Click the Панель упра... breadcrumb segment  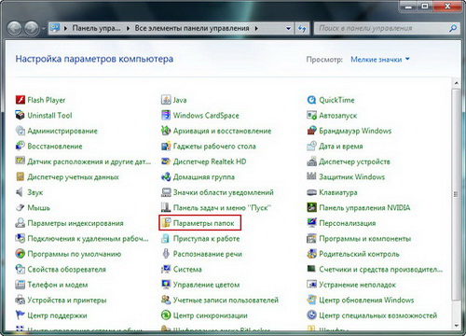click(96, 28)
